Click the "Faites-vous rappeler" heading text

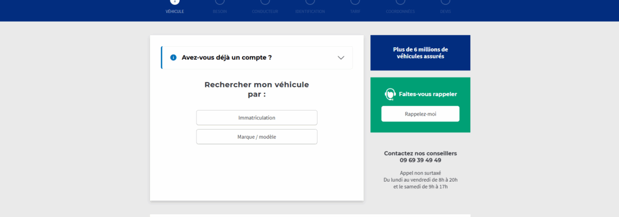[428, 94]
